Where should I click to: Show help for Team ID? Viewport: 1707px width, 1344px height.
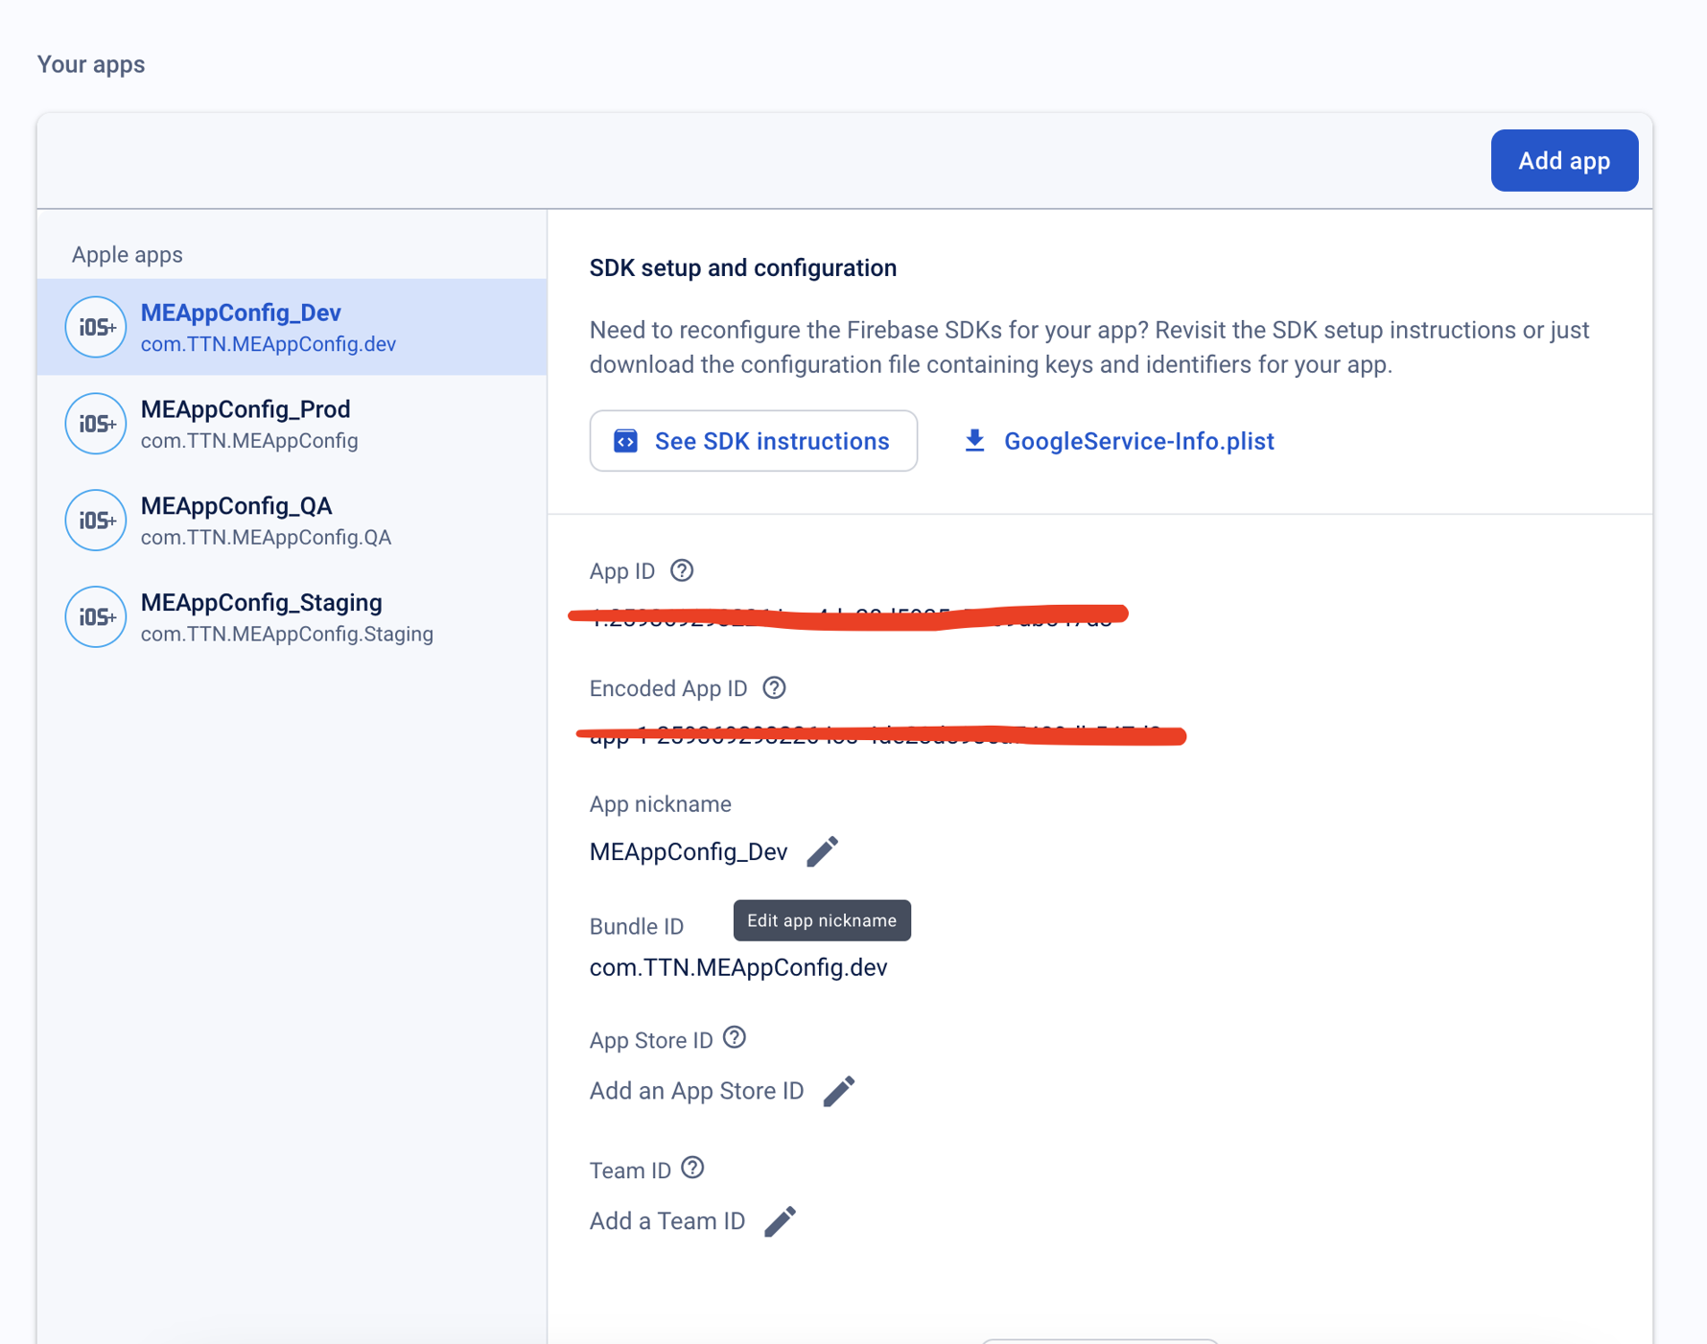(692, 1168)
